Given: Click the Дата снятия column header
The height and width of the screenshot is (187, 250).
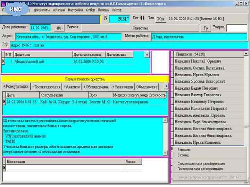Looking at the screenshot, I should [119, 55].
